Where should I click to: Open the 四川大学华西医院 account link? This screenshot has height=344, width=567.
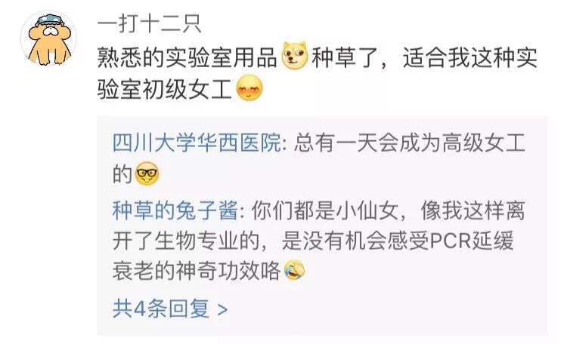point(197,143)
